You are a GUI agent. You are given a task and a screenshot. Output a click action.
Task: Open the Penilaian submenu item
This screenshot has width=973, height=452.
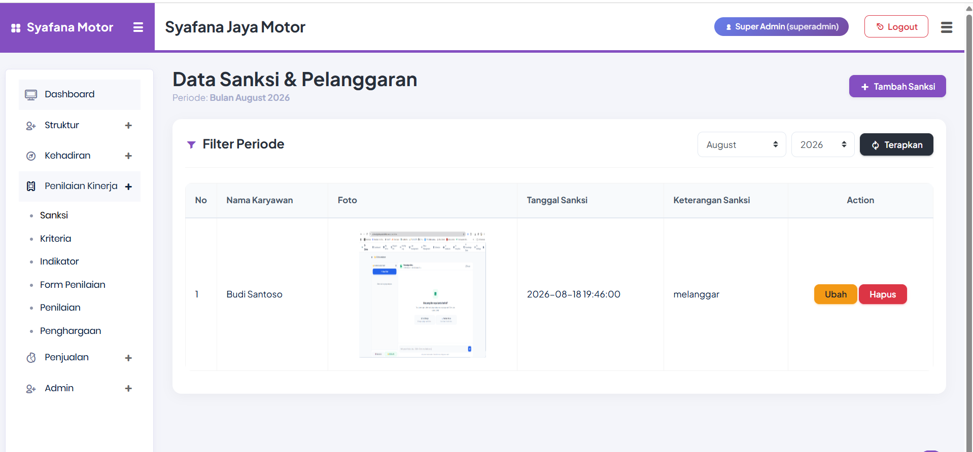60,308
